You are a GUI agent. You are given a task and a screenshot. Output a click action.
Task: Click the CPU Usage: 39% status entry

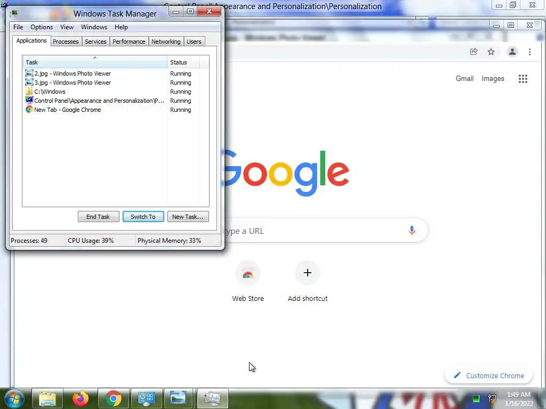pos(91,241)
